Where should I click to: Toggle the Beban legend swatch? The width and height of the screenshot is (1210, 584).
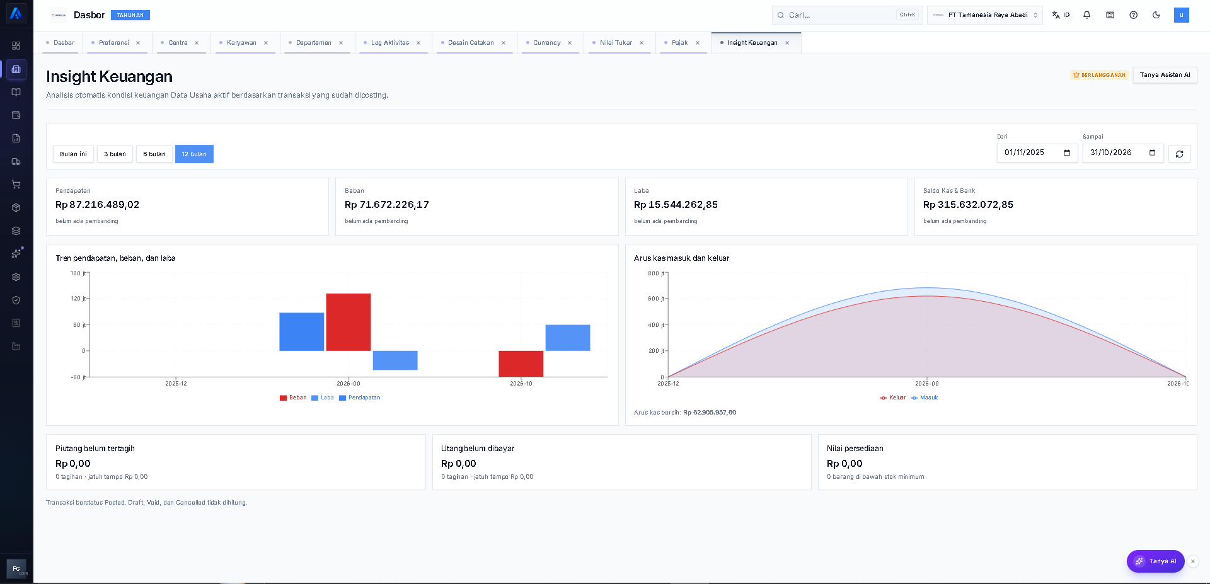pos(284,398)
